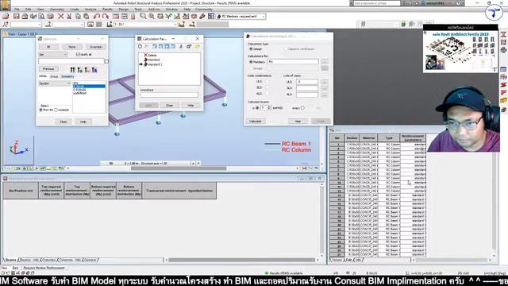Click the stepper arrows of beam points field
The width and height of the screenshot is (508, 286).
pos(269,107)
